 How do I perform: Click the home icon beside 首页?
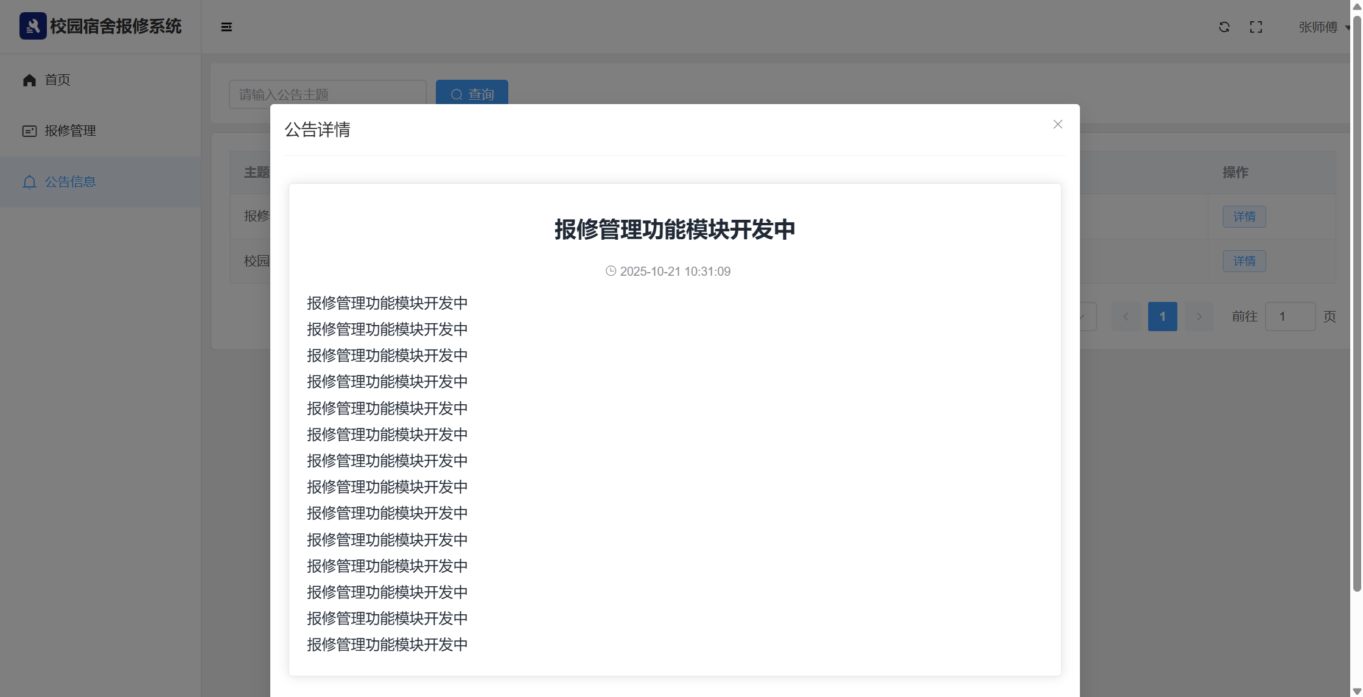click(x=29, y=80)
